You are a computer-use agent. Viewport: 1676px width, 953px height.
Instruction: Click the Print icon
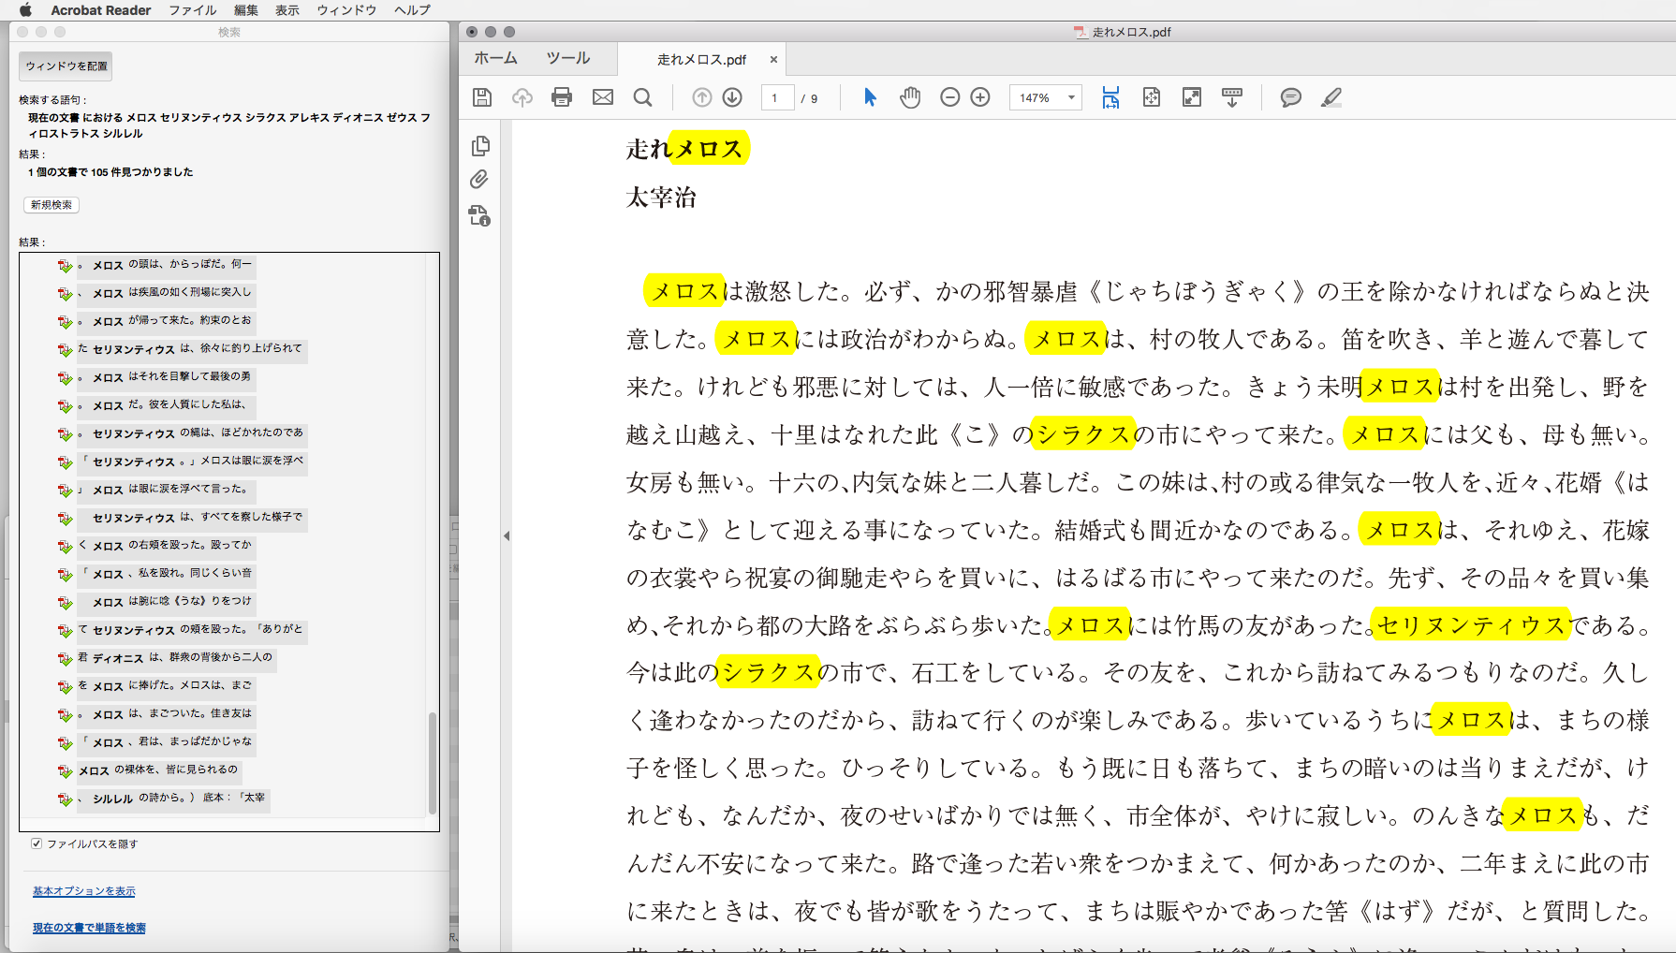pos(562,97)
